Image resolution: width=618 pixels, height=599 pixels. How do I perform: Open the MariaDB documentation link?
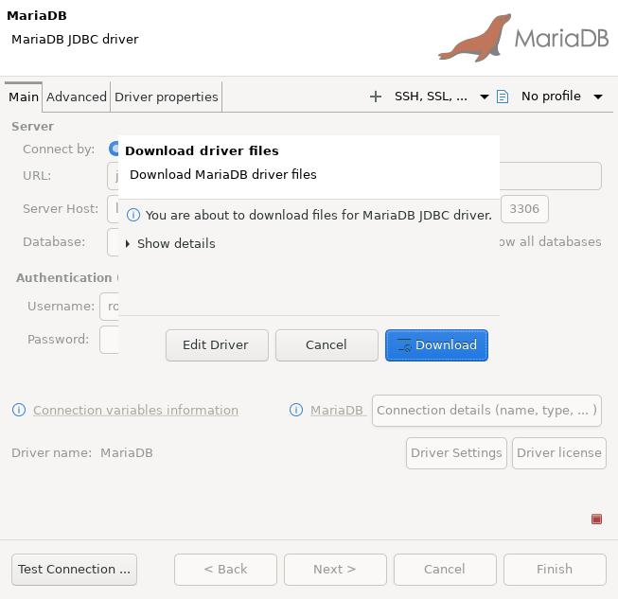[337, 411]
